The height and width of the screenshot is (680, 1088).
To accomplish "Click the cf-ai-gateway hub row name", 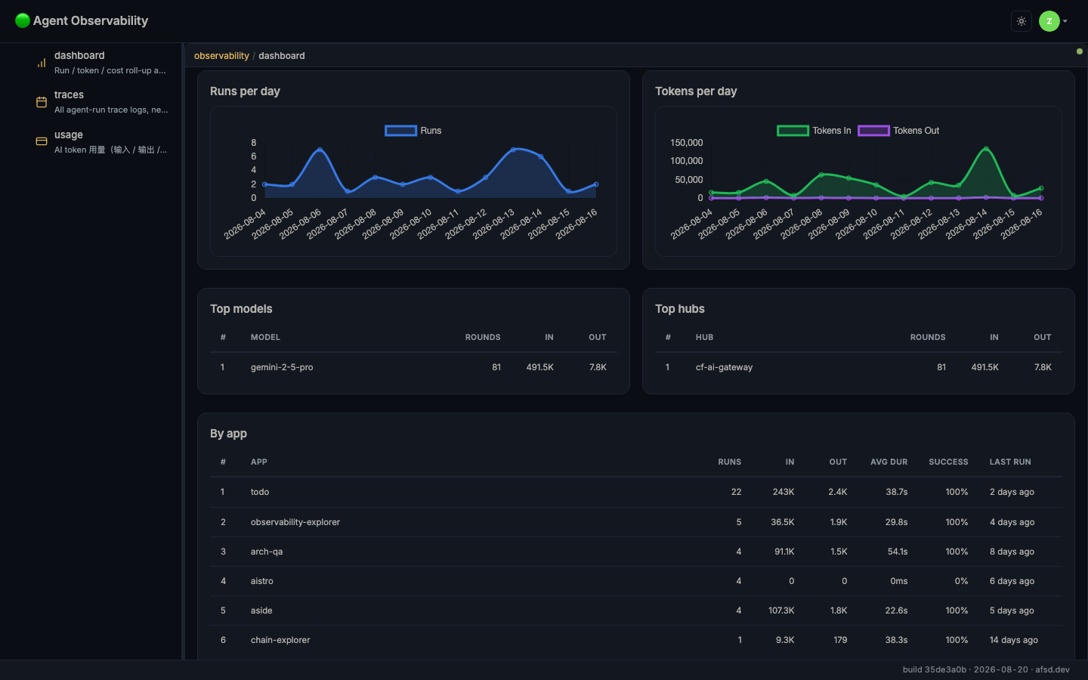I will 724,367.
